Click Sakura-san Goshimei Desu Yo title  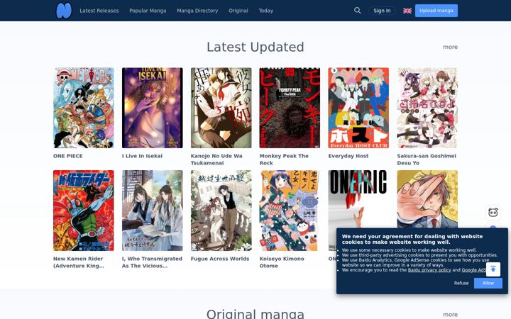click(x=427, y=159)
